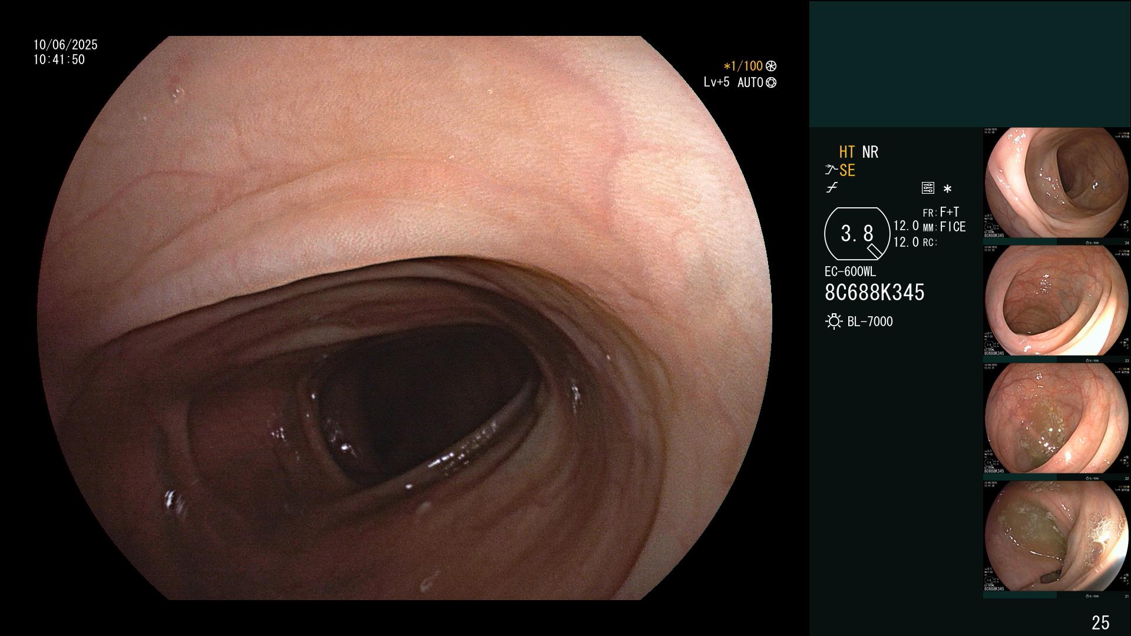The height and width of the screenshot is (636, 1131).
Task: Click the time 10:41:50
Action: 59,59
